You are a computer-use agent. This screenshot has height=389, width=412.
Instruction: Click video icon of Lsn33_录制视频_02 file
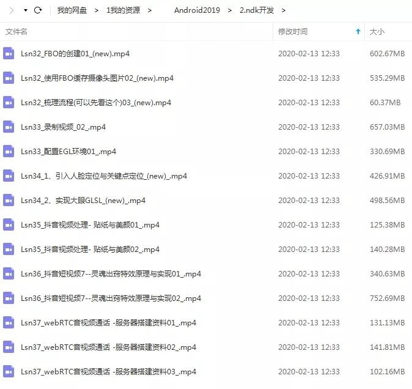click(9, 127)
